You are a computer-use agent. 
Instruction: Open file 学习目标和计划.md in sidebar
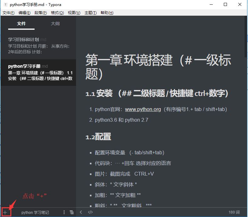pyautogui.click(x=38, y=45)
